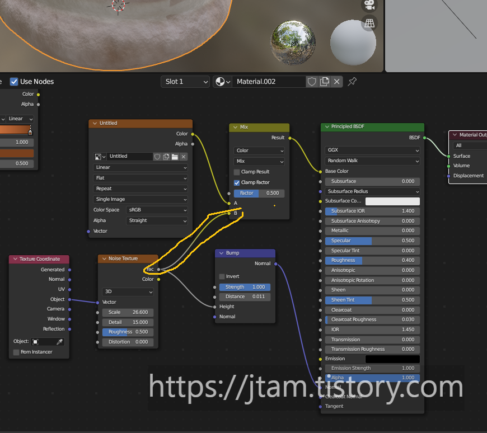Viewport: 487px width, 433px height.
Task: Open the GGX distribution dropdown
Action: coord(372,150)
